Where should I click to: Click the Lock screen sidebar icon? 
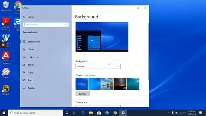click(x=24, y=57)
